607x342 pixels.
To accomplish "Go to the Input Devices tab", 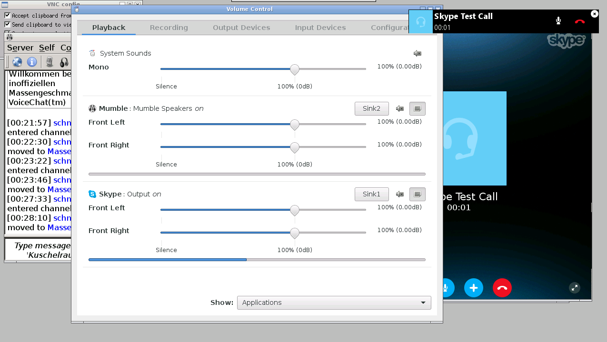I will (320, 28).
